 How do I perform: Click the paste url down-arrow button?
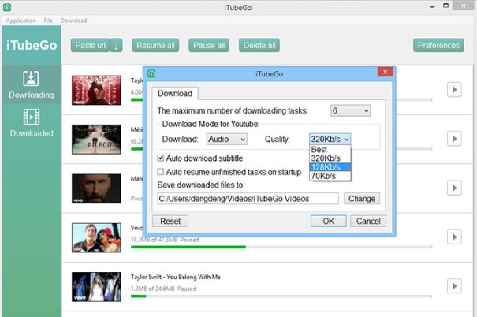[116, 45]
